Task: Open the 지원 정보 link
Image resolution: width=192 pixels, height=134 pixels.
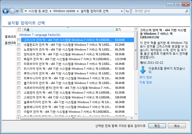Action: click(146, 82)
